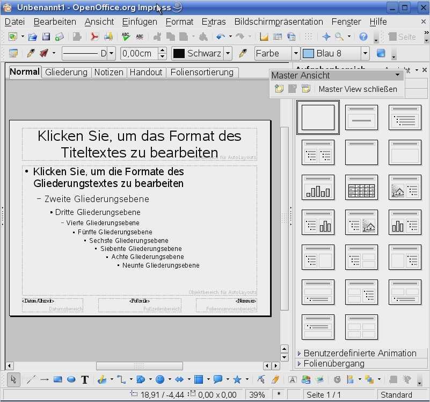Select the Text tool in the drawing toolbar
Image resolution: width=430 pixels, height=402 pixels.
(x=84, y=379)
